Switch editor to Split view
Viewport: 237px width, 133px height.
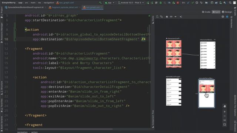(x=216, y=12)
